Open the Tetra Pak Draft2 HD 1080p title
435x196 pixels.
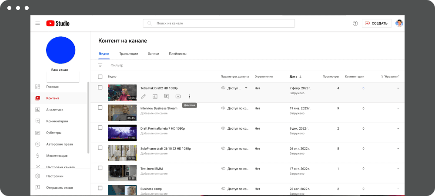pos(159,88)
